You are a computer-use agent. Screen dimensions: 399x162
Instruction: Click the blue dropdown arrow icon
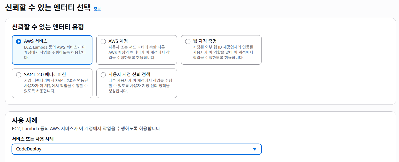pos(254,149)
